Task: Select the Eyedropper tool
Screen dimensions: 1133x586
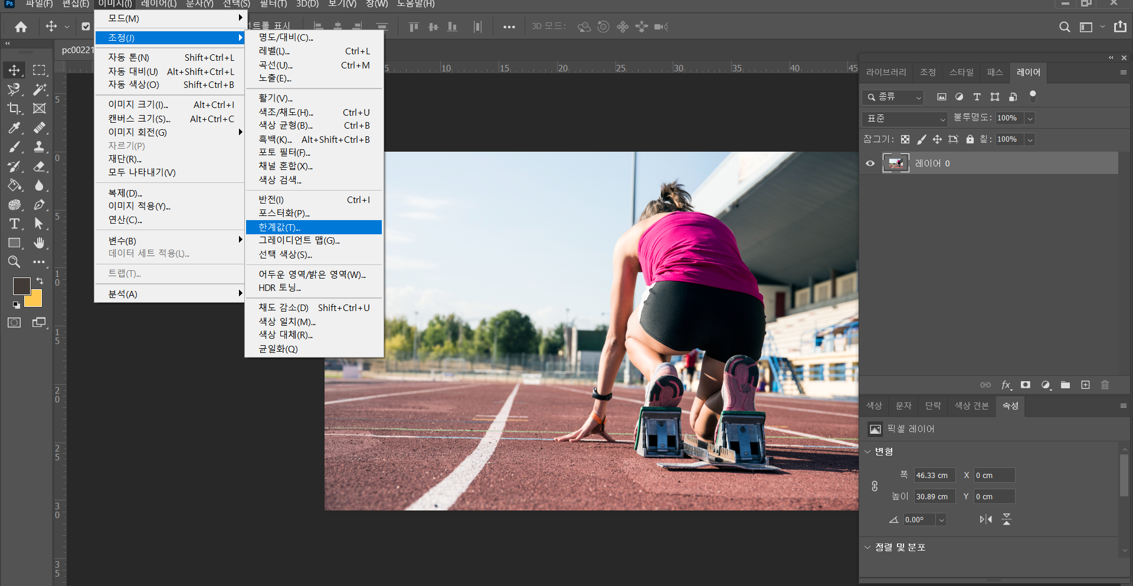Action: (x=14, y=128)
